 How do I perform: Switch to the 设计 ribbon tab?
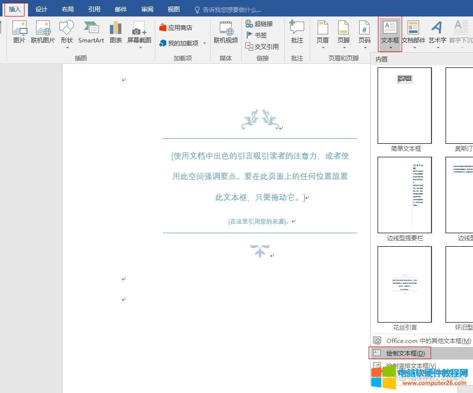pos(41,8)
